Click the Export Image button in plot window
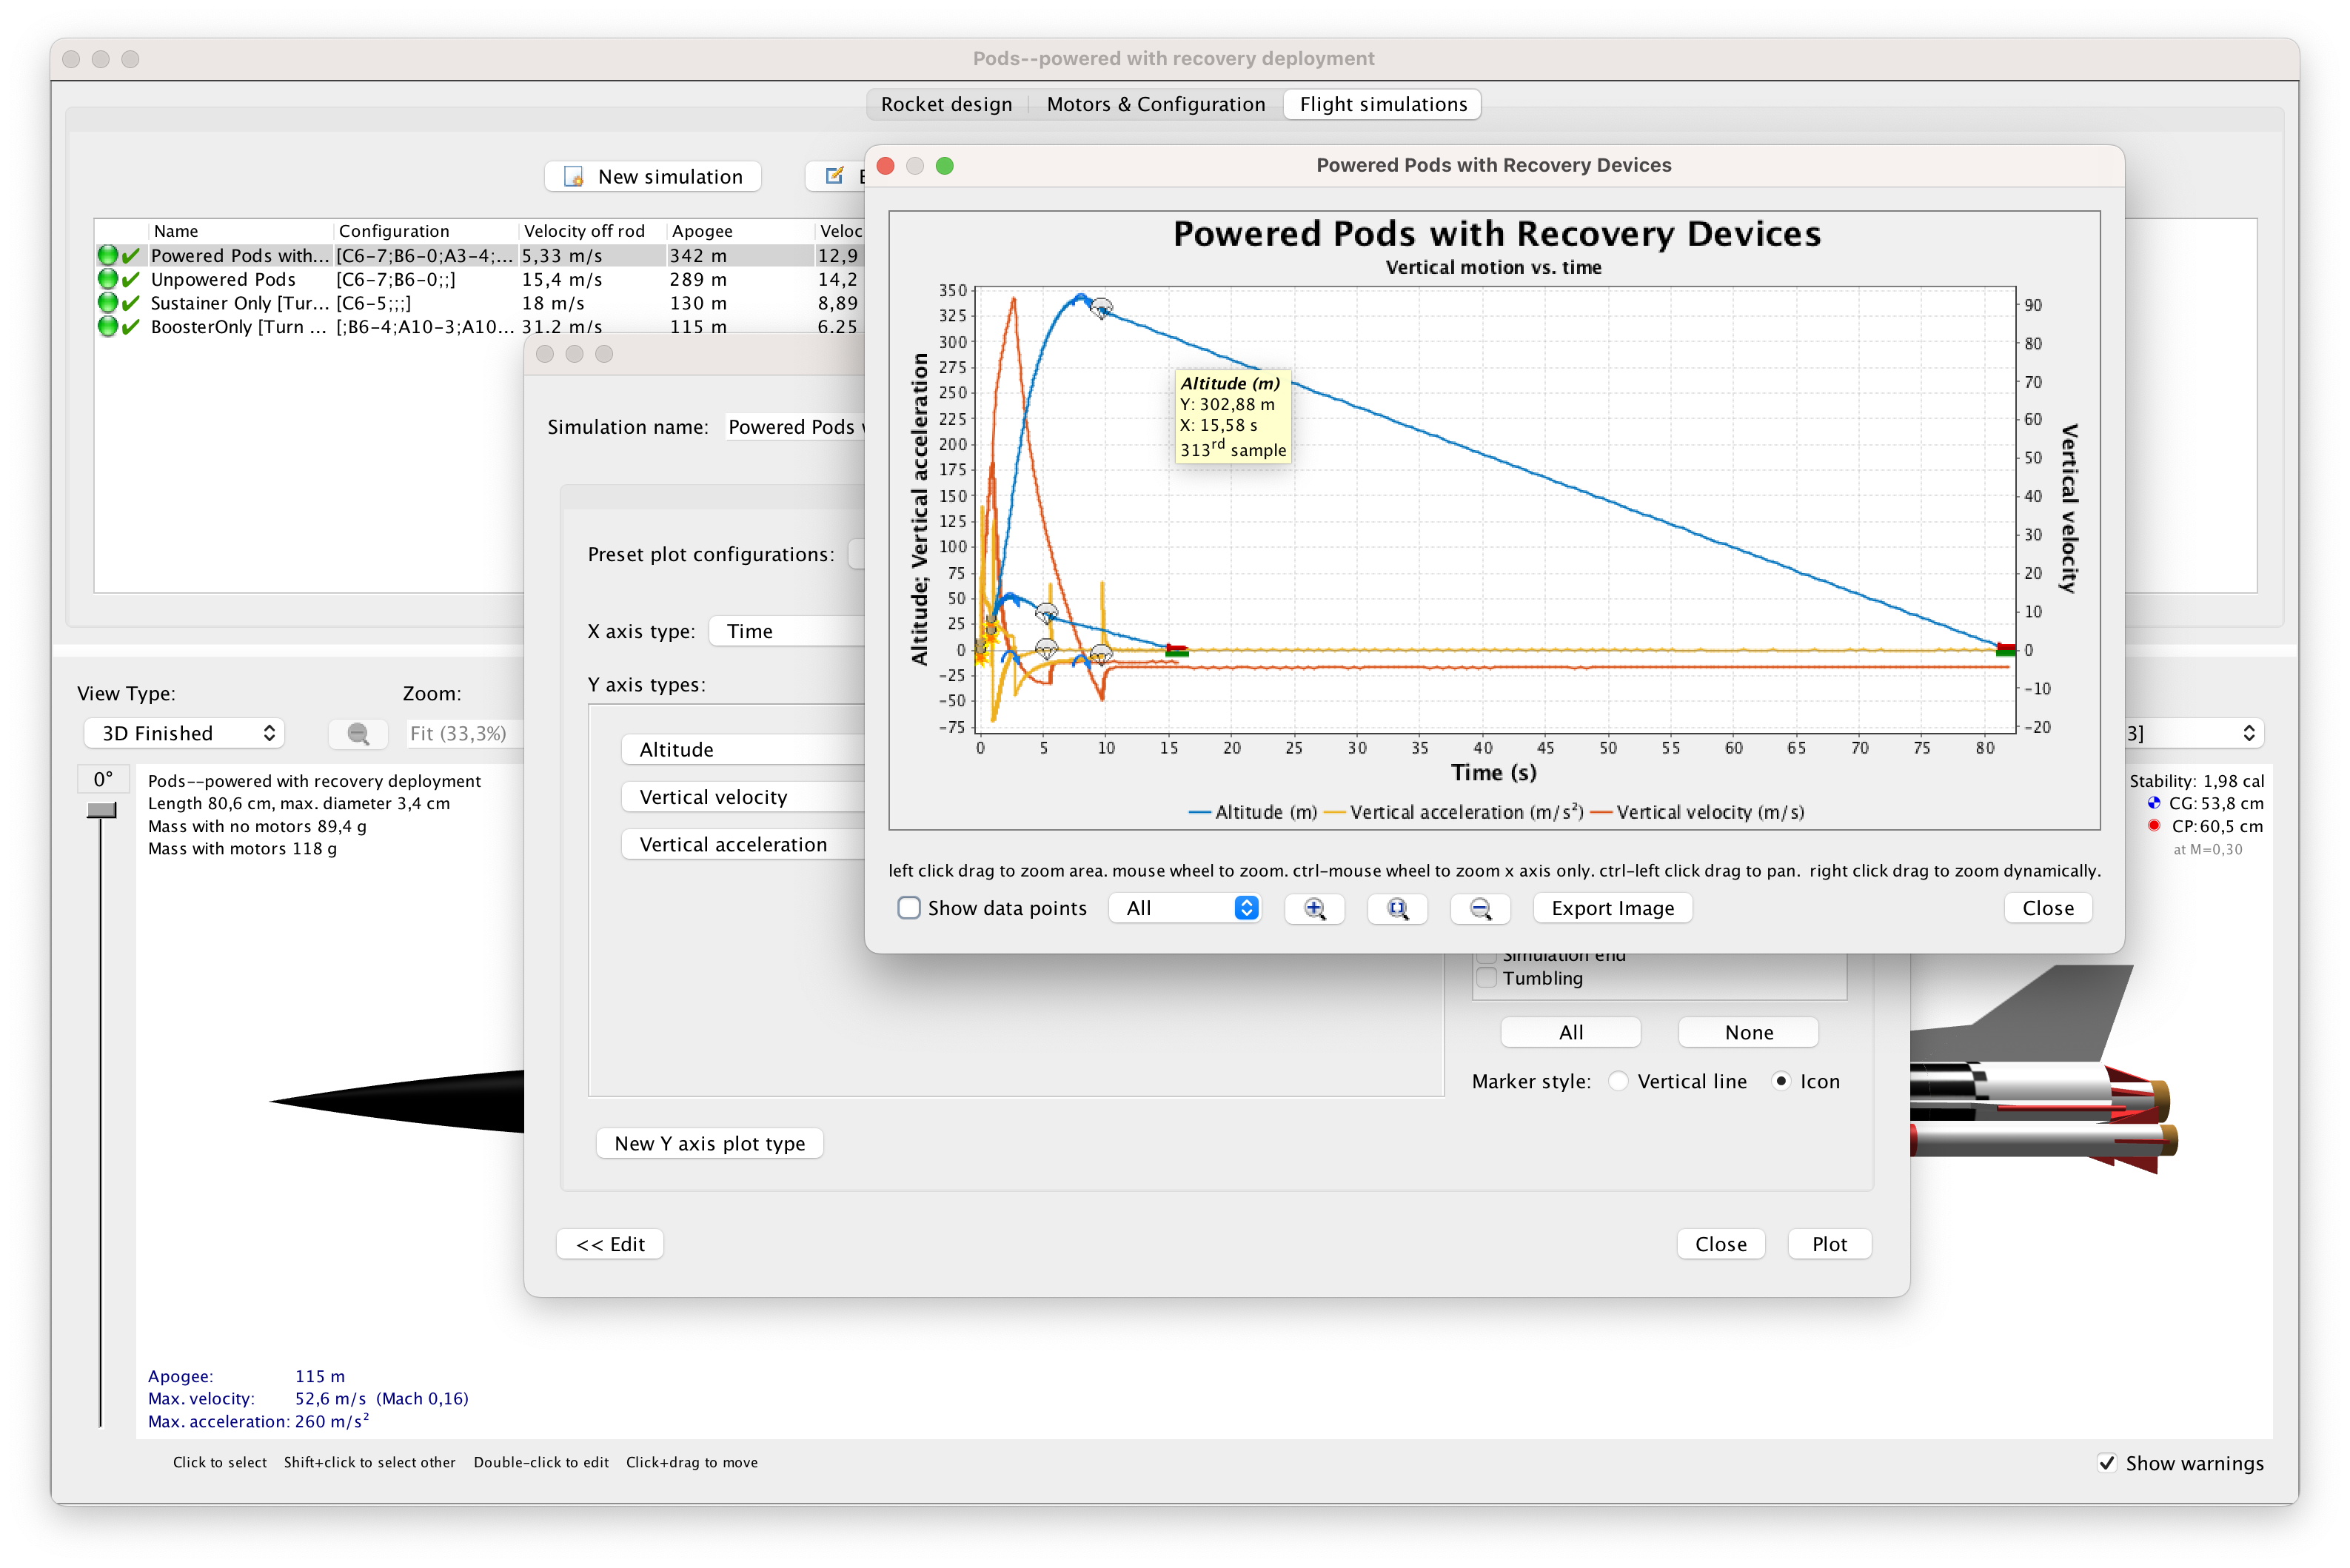The height and width of the screenshot is (1568, 2350). pyautogui.click(x=1612, y=906)
